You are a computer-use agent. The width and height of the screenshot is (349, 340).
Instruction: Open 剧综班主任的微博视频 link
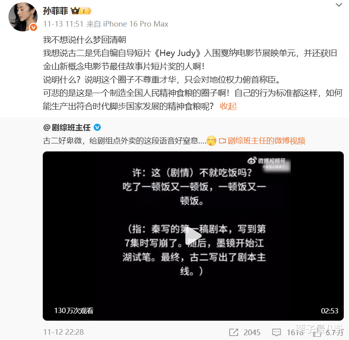click(x=266, y=141)
